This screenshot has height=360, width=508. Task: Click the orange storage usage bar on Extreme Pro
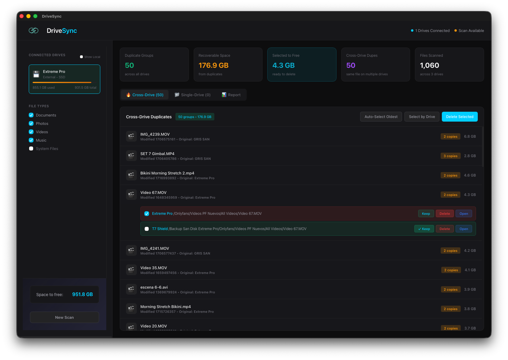[x=62, y=82]
